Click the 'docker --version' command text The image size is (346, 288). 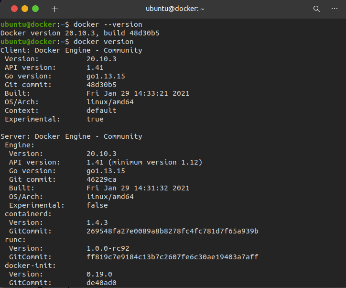[108, 24]
